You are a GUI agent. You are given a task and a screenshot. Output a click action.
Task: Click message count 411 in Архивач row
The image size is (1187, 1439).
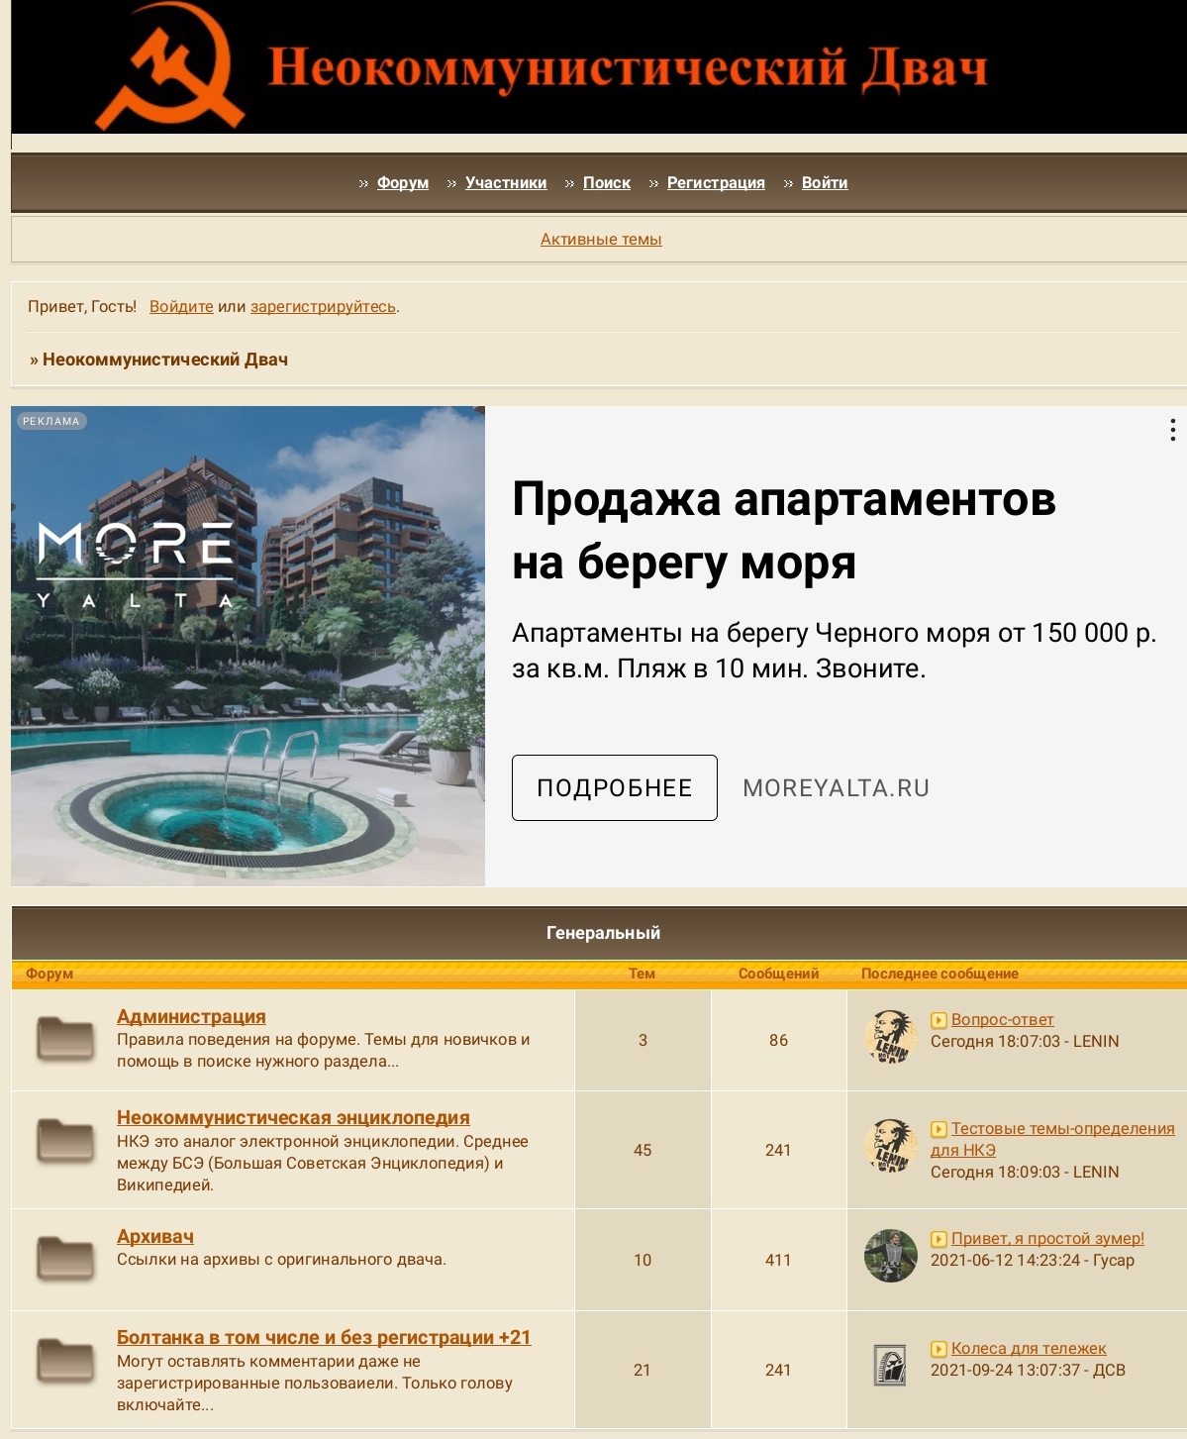click(778, 1260)
